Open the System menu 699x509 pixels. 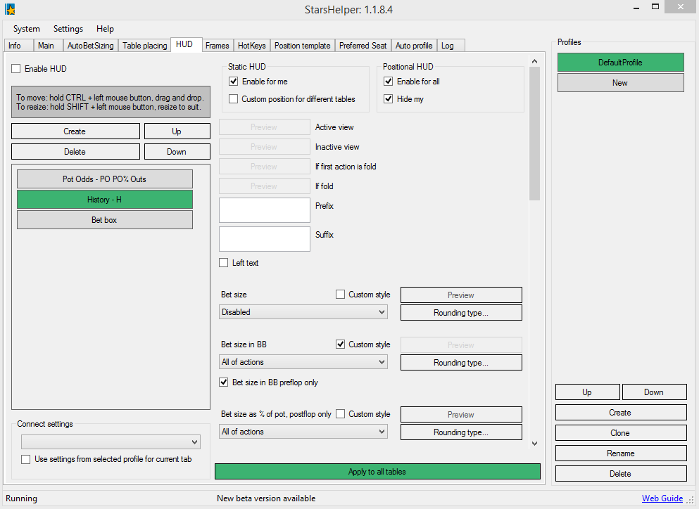tap(26, 29)
